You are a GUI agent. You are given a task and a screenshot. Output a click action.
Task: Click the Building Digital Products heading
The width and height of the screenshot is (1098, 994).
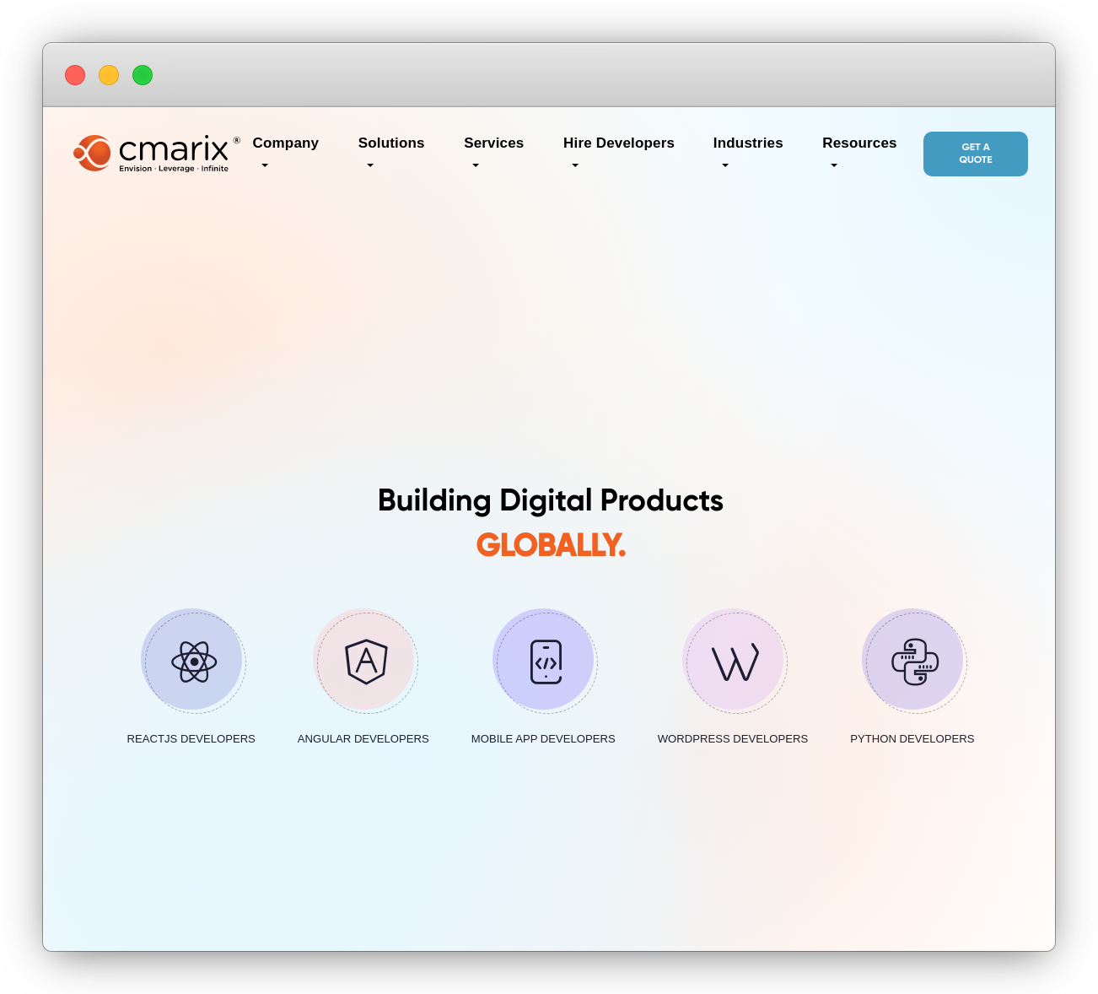pos(551,500)
